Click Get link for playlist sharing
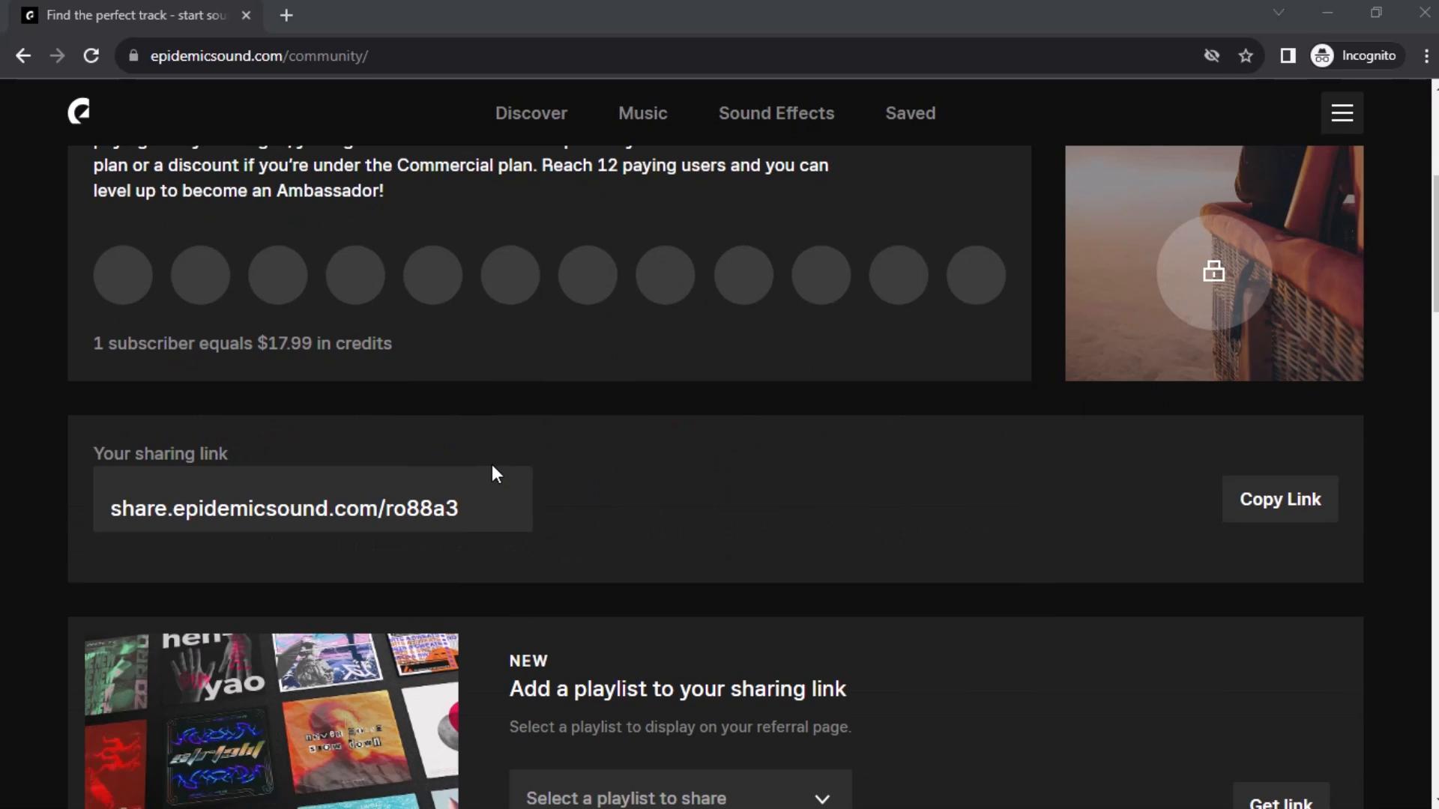The width and height of the screenshot is (1439, 809). [x=1281, y=801]
